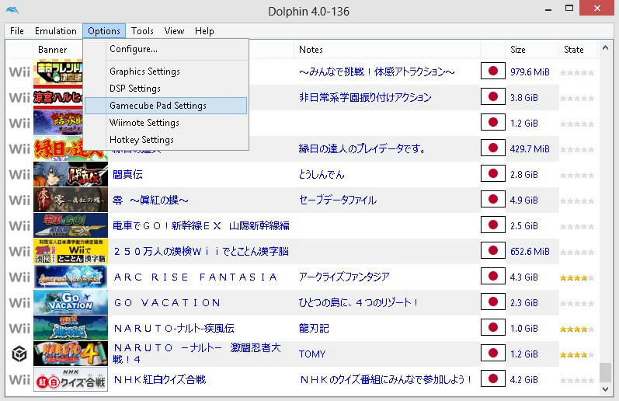This screenshot has height=401, width=619.
Task: Click the scrollbar down arrow
Action: pyautogui.click(x=605, y=389)
